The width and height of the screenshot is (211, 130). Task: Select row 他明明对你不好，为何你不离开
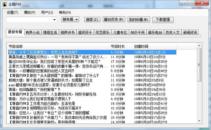(92, 108)
